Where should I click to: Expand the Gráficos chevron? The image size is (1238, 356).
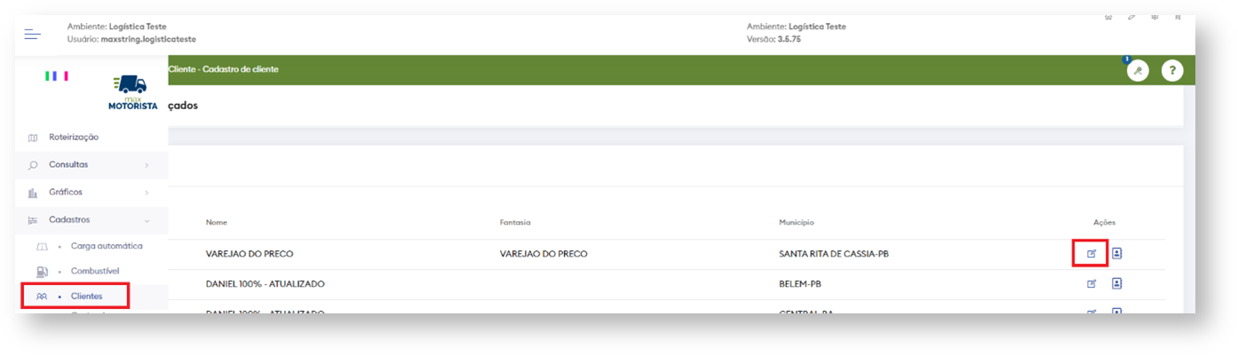(147, 193)
